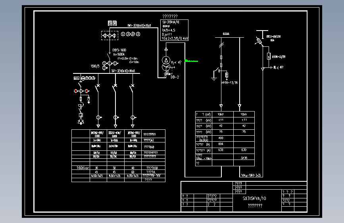Select the third outgoing feeder breaker symbol
344x223 pixels.
(132, 88)
